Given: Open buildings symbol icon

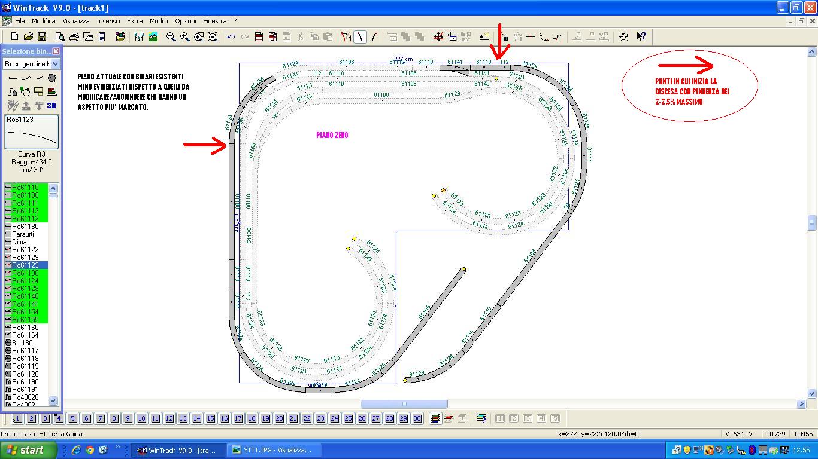Looking at the screenshot, I should (x=13, y=92).
